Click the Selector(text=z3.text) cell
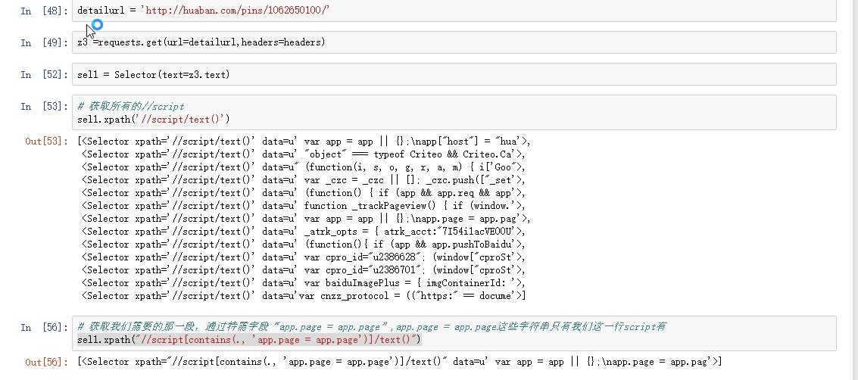Screen dimensions: 858x380 pos(454,74)
